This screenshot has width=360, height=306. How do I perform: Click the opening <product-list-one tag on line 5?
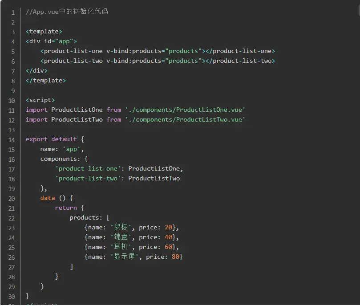pyautogui.click(x=71, y=51)
